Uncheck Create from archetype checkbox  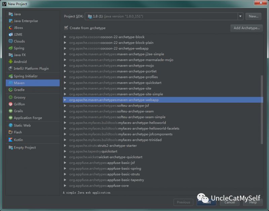66,28
